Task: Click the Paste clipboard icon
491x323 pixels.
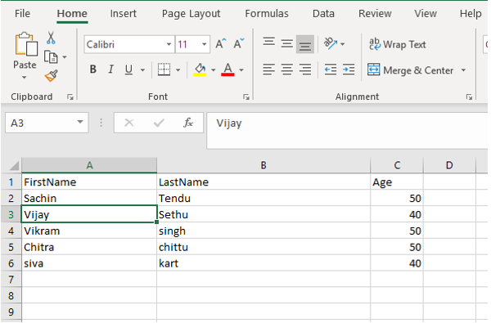Action: tap(25, 44)
